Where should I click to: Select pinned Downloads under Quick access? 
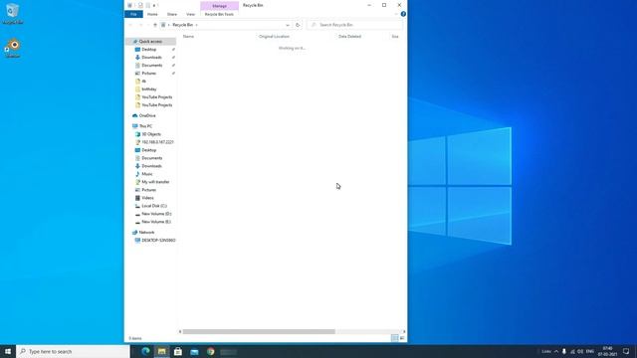[151, 58]
